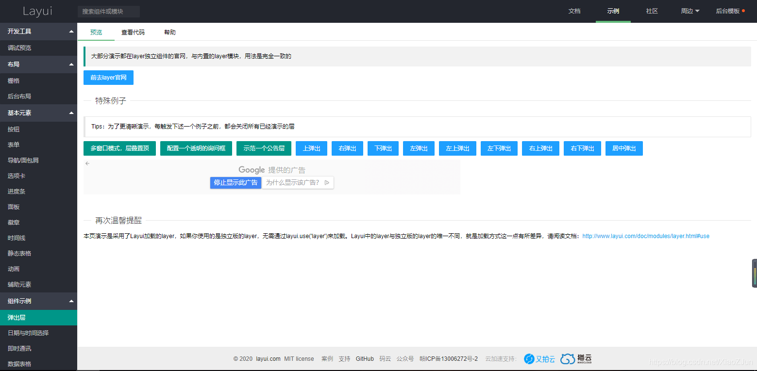757x371 pixels.
Task: Switch to the 帮助 tab
Action: [170, 32]
